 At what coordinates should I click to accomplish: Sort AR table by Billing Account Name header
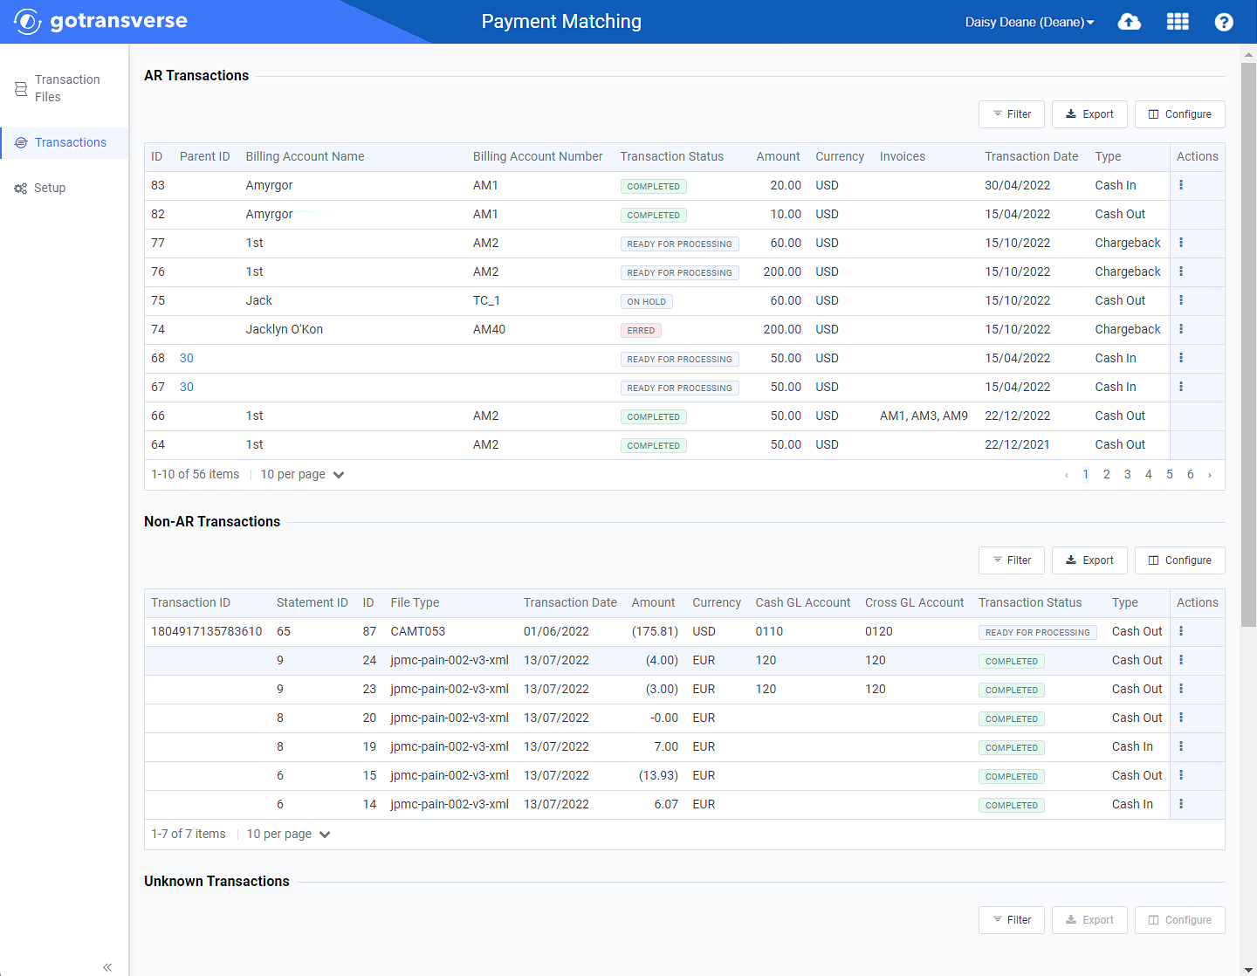[305, 156]
